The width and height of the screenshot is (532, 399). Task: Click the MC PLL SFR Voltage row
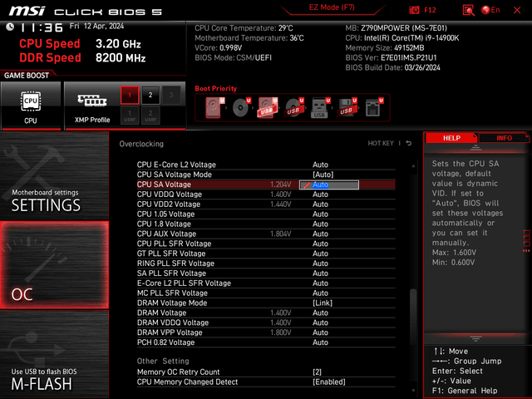click(266, 293)
